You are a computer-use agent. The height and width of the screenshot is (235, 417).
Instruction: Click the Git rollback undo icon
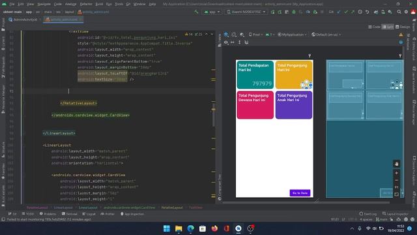pos(367,12)
